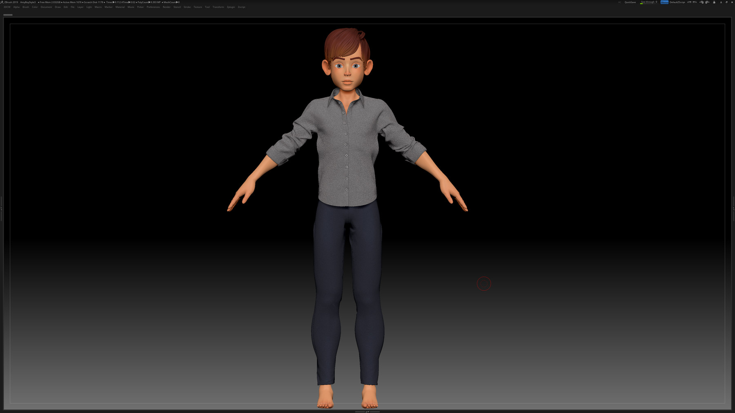Image resolution: width=735 pixels, height=413 pixels.
Task: Open the Movie menu
Action: pyautogui.click(x=131, y=7)
